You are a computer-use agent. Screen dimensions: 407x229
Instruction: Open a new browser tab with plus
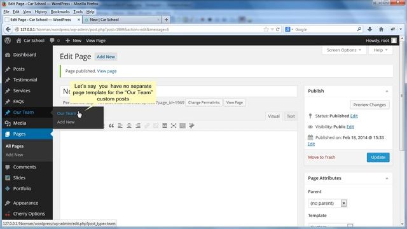click(166, 20)
